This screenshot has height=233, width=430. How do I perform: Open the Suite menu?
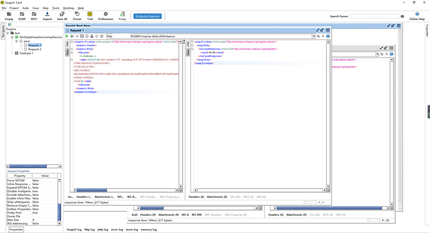tap(25, 8)
